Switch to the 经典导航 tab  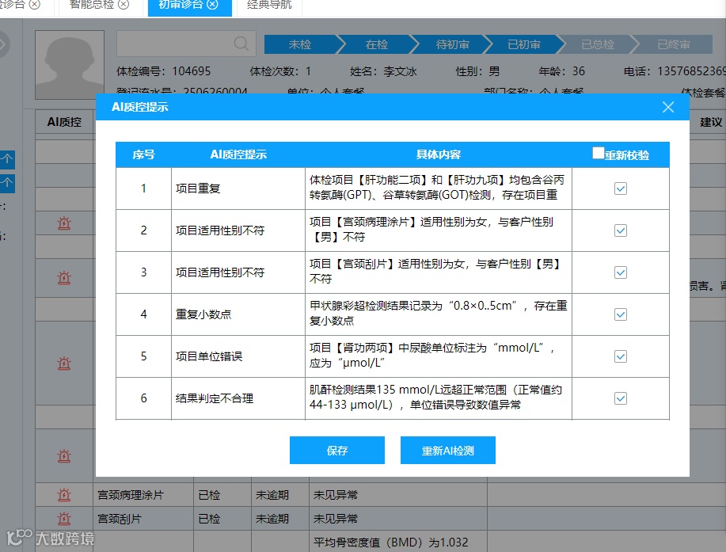coord(269,5)
